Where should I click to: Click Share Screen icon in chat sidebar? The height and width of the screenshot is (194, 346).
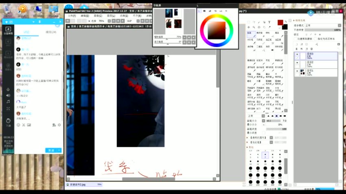point(8,30)
